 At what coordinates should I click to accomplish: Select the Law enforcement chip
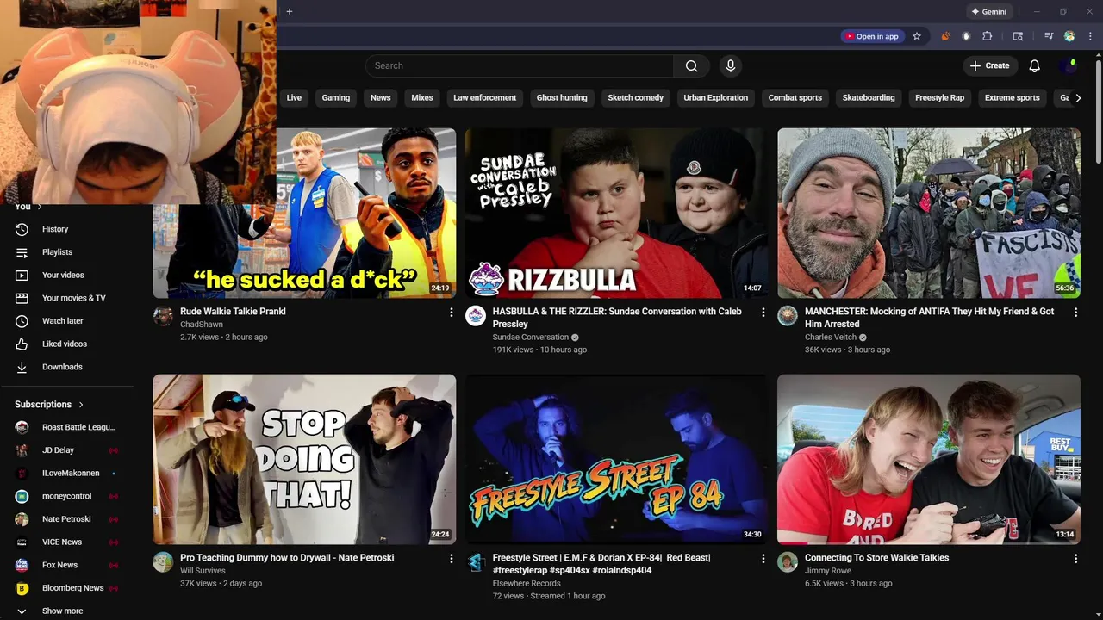click(x=485, y=98)
